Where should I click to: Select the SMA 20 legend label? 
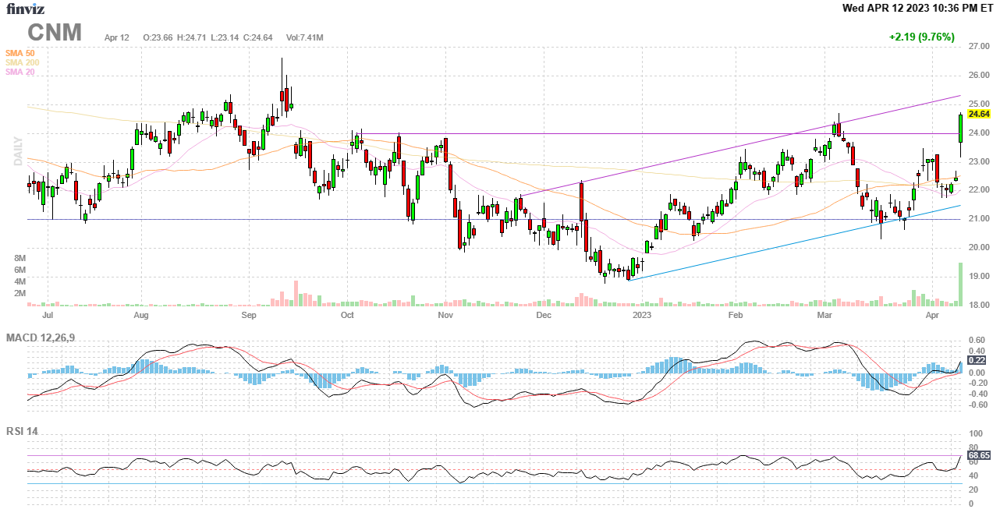point(20,72)
